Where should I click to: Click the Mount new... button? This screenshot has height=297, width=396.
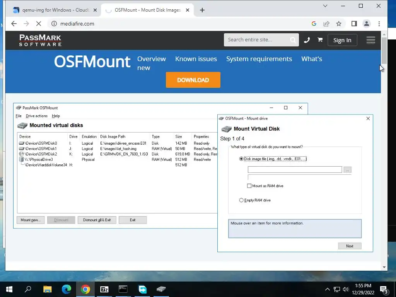[x=31, y=220]
